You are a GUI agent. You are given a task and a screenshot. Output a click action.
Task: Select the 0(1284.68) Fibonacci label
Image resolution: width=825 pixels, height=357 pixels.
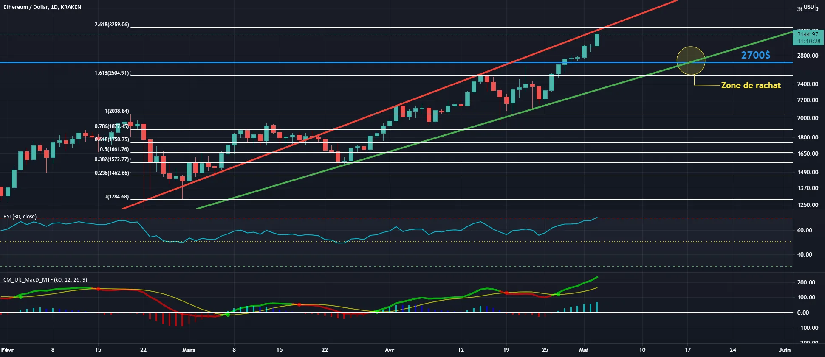[x=117, y=197]
